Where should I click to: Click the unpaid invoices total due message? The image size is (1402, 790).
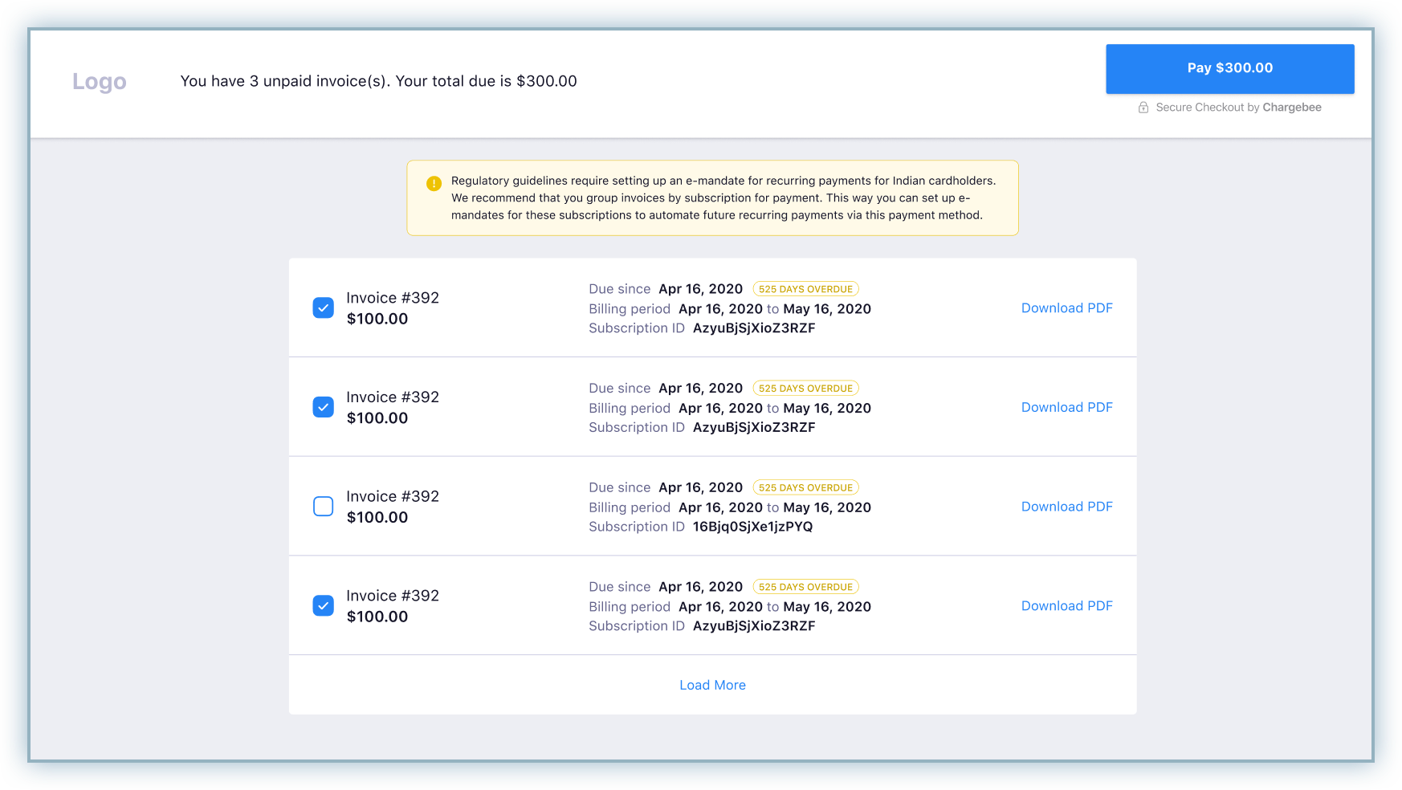pyautogui.click(x=379, y=81)
